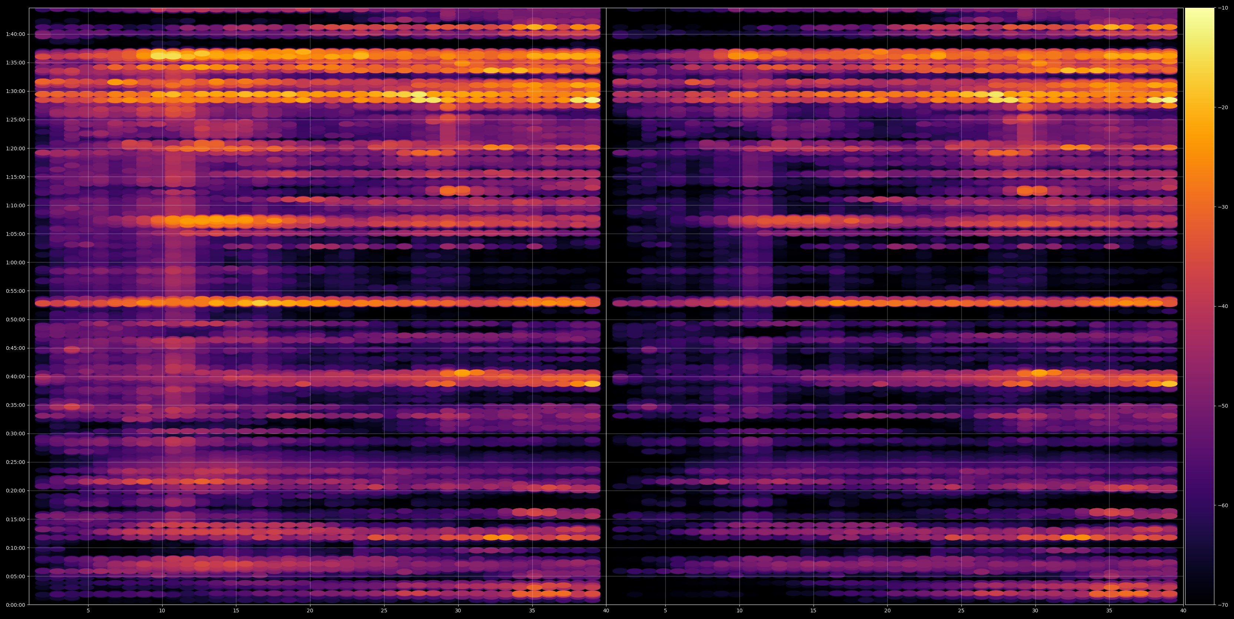Select the −20 colorbar label
Image resolution: width=1234 pixels, height=619 pixels.
click(x=1223, y=107)
